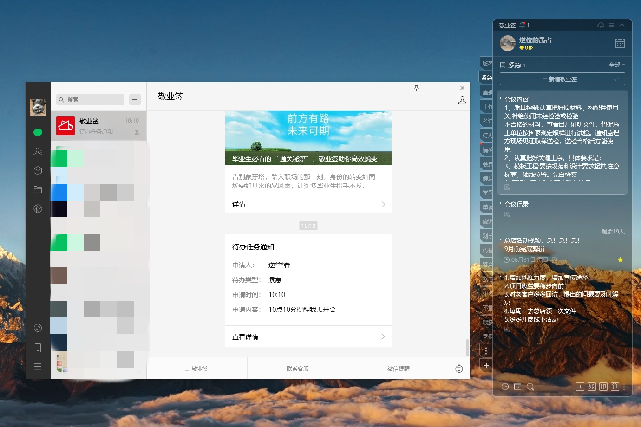Screen dimensions: 641x427
Task: Open completed tasks checkmark icon
Action: click(x=518, y=387)
